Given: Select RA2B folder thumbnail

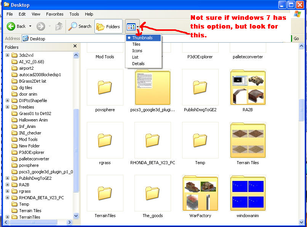Looking at the screenshot, I should [x=248, y=87].
